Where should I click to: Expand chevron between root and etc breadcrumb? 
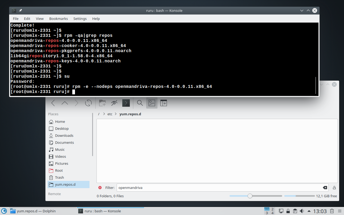click(104, 114)
